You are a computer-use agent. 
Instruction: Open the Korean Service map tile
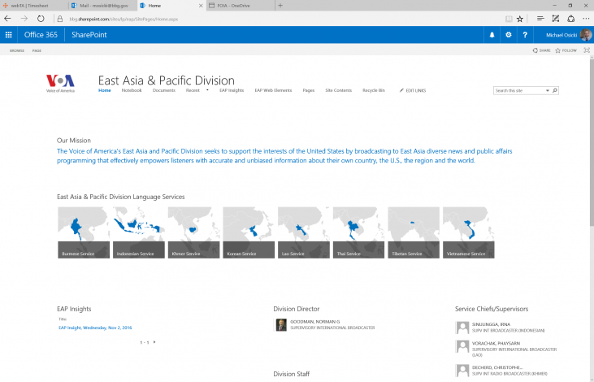tap(248, 232)
